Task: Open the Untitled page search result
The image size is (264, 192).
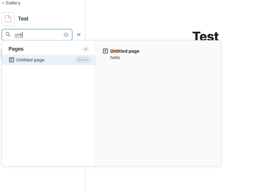Action: [x=31, y=60]
